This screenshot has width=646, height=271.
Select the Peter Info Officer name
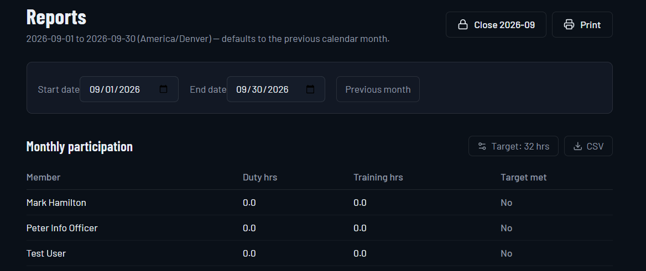click(x=62, y=228)
